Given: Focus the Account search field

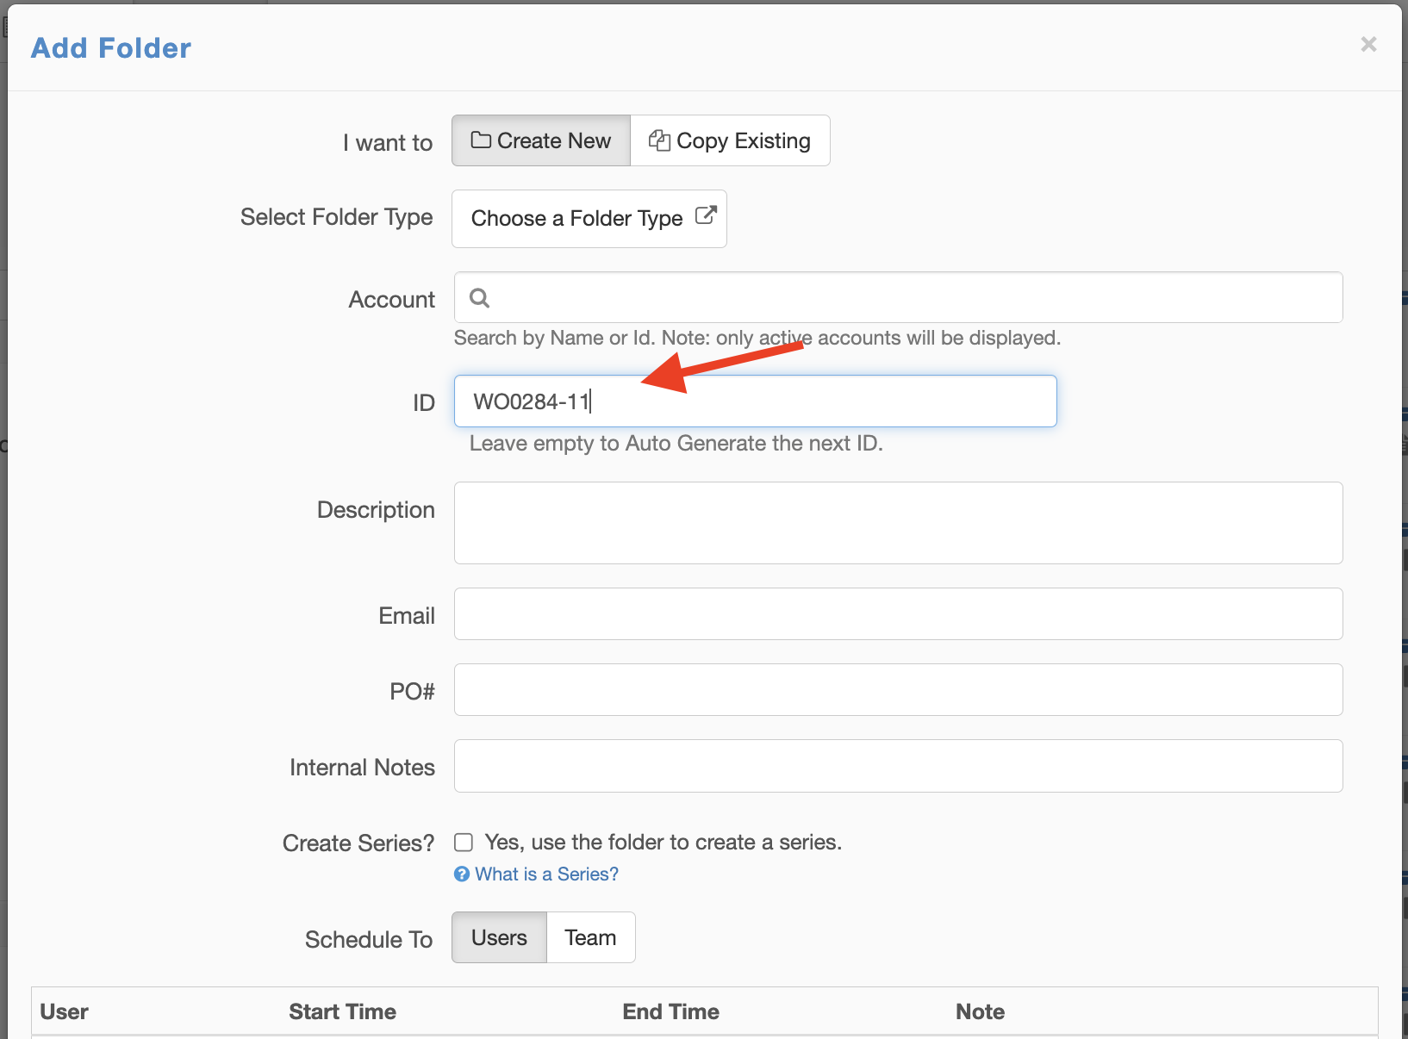Looking at the screenshot, I should [898, 297].
